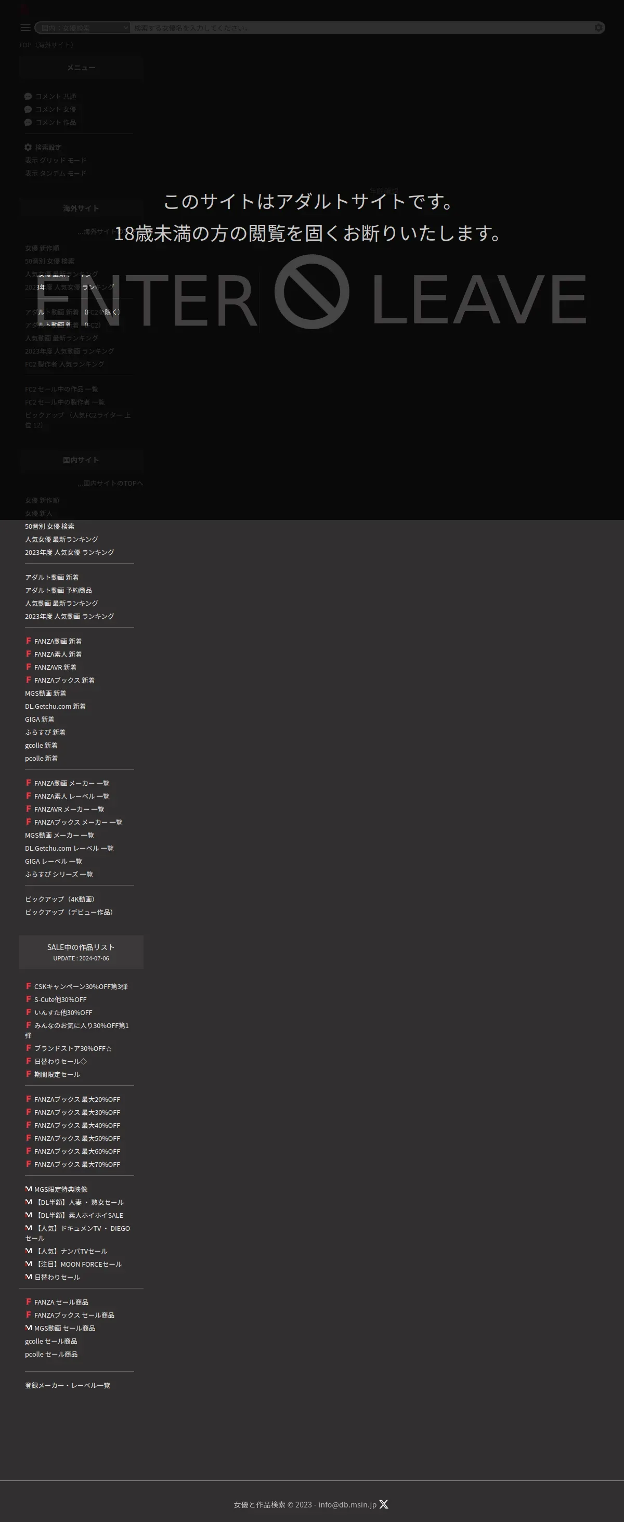
Task: Open pcolle 新着 link
Action: tap(42, 758)
